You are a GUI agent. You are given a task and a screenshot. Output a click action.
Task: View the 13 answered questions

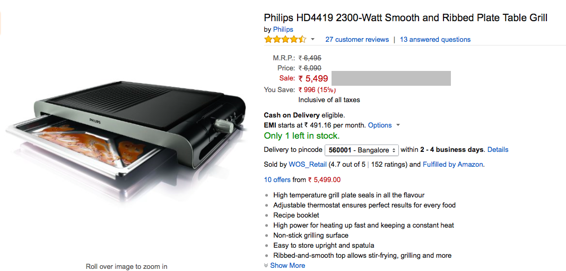coord(435,40)
